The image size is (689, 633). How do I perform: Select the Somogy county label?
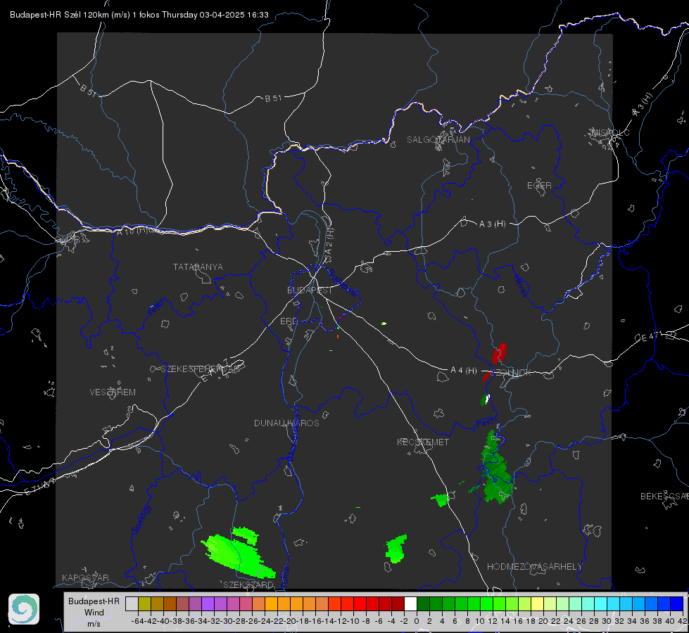[141, 519]
